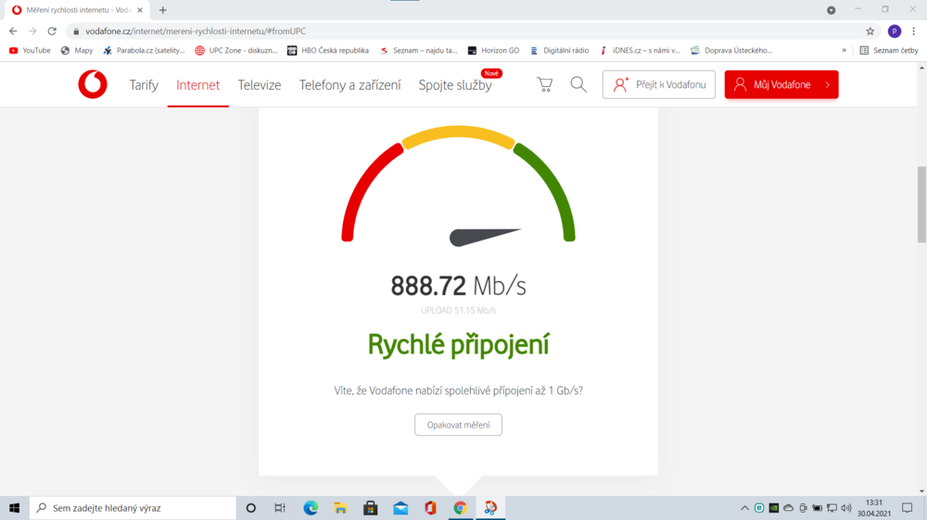Open Doprava Ústeckého bookmark

tap(731, 51)
